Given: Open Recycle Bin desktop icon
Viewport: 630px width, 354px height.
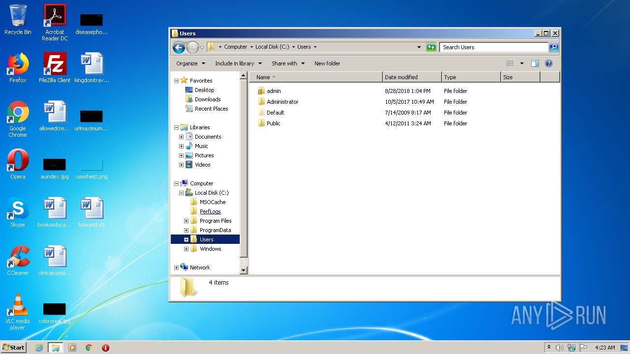Looking at the screenshot, I should (x=18, y=20).
